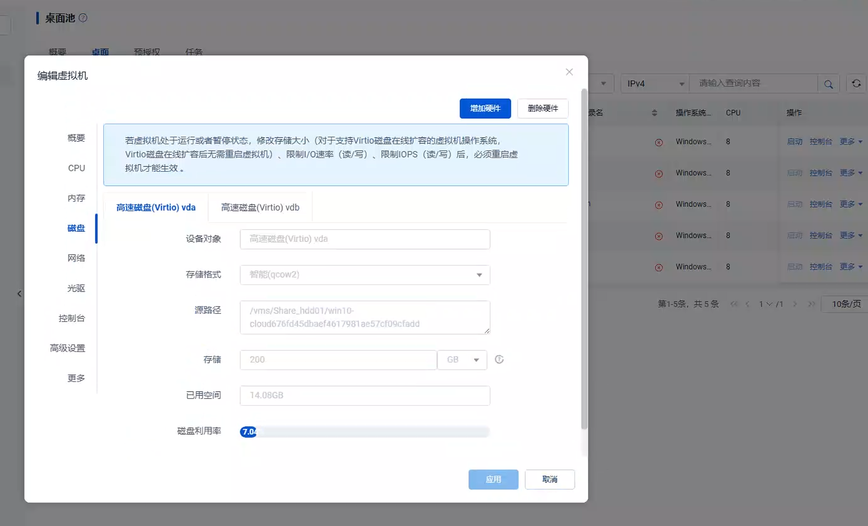Click the 增加硬件 button
This screenshot has width=868, height=526.
click(x=485, y=109)
